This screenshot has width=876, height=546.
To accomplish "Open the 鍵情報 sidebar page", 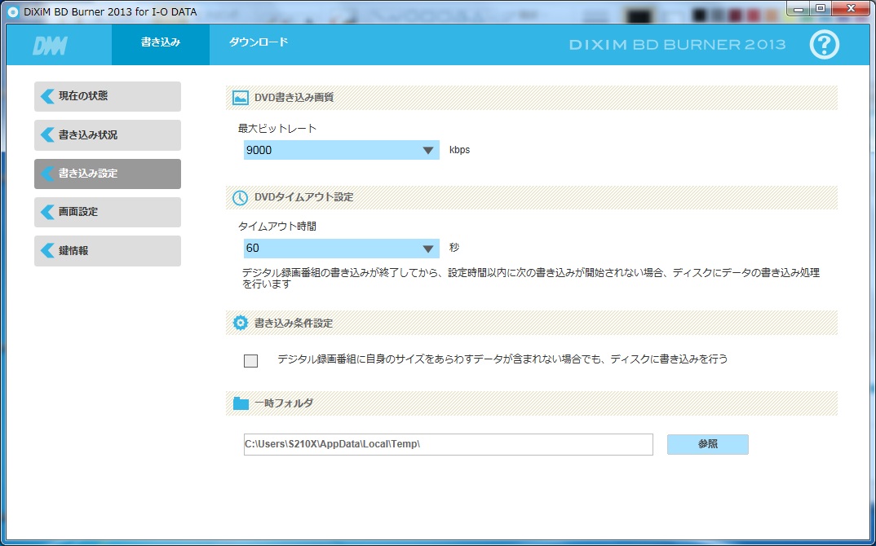I will pyautogui.click(x=108, y=251).
